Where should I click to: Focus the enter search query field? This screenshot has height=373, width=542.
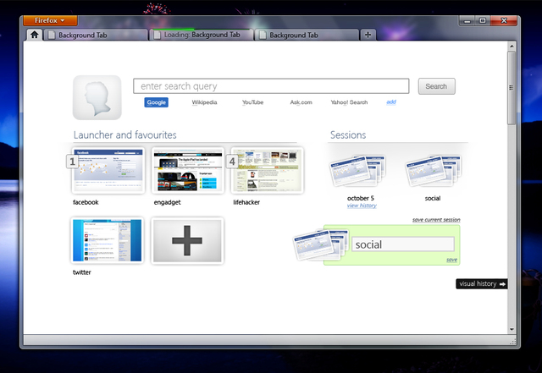tap(271, 86)
